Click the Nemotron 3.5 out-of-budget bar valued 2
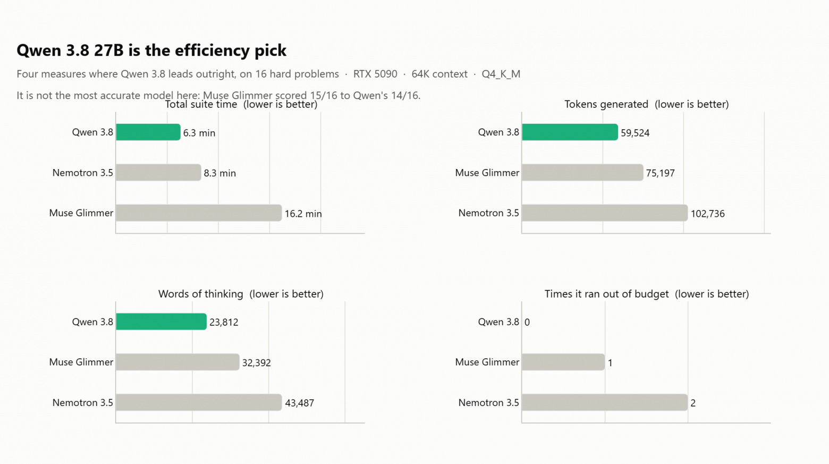Viewport: 829px width, 464px height. (605, 402)
